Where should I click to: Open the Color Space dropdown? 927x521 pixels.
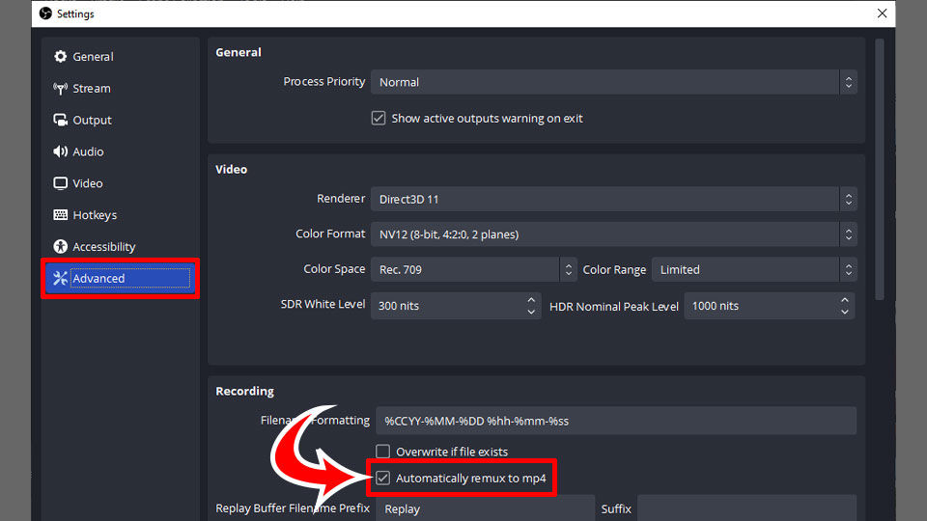(473, 269)
